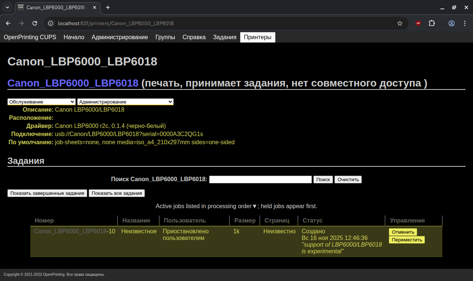Open the Группы page
The width and height of the screenshot is (473, 281).
point(165,37)
